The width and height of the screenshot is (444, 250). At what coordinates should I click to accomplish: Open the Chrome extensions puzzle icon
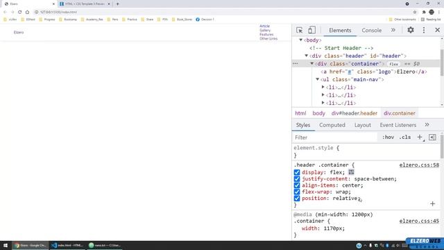pos(424,12)
